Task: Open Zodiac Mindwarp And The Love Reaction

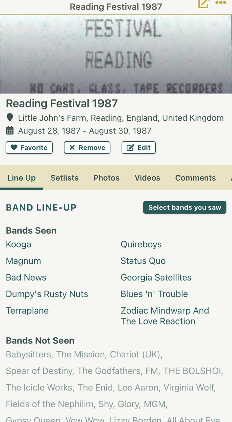Action: [x=165, y=316]
